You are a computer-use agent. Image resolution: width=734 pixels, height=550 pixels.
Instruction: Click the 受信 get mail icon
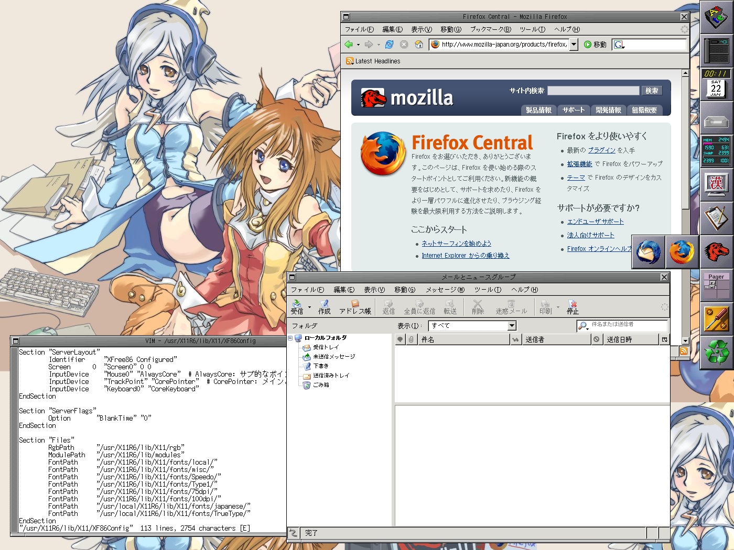297,307
